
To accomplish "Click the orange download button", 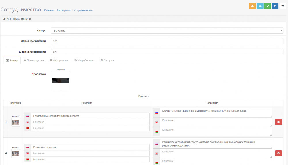I will pyautogui.click(x=252, y=6).
